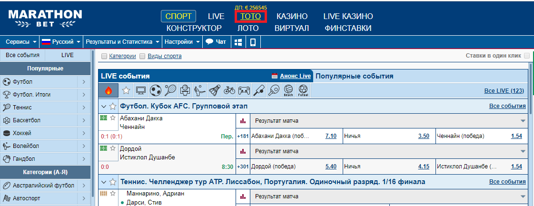534x206 pixels.
Task: Expand Футбол sidebar arrow
Action: [x=84, y=82]
